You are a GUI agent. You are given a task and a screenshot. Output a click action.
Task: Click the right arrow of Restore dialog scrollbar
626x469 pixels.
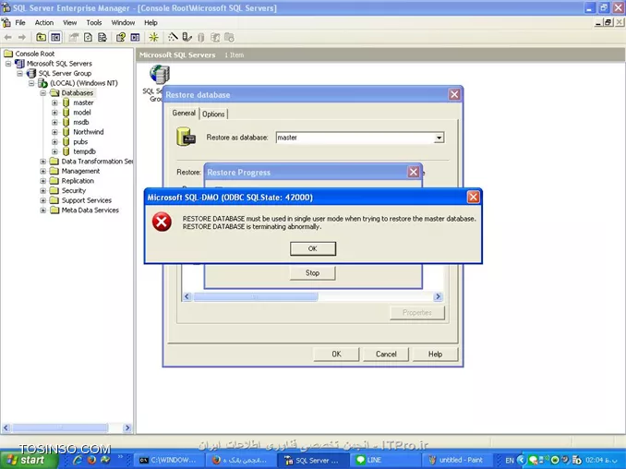click(x=438, y=296)
